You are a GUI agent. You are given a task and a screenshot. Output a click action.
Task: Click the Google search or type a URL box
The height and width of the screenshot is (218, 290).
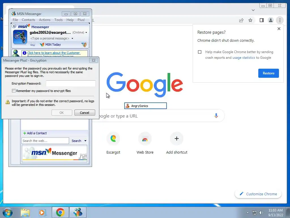(x=159, y=116)
